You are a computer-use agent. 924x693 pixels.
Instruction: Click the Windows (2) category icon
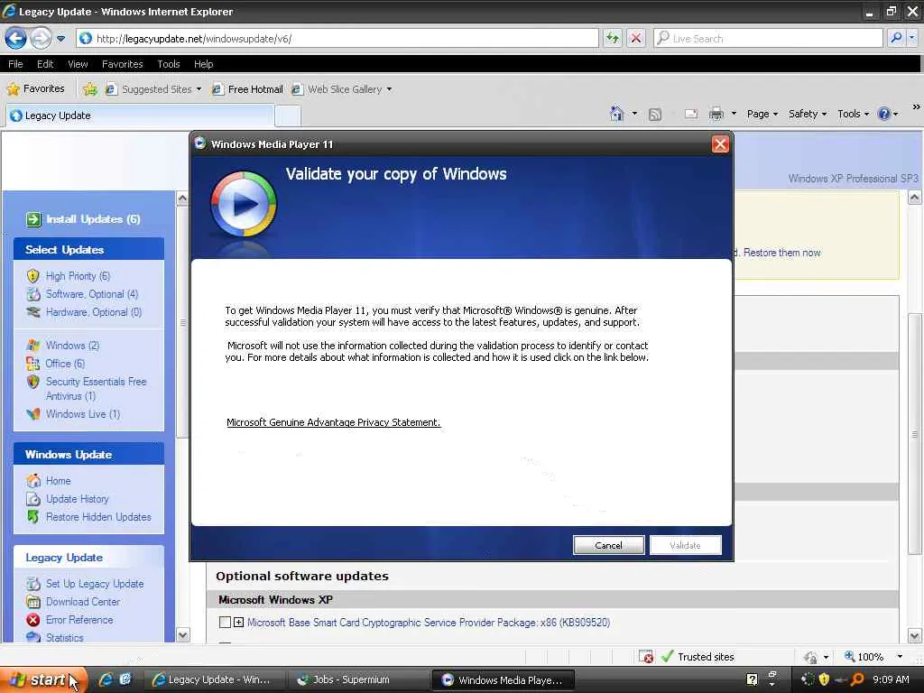point(33,346)
